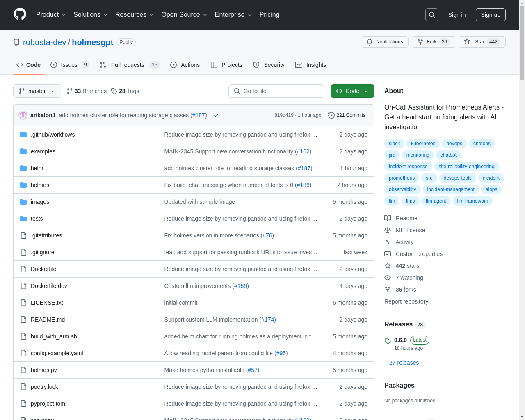Open the Security tab

269,65
